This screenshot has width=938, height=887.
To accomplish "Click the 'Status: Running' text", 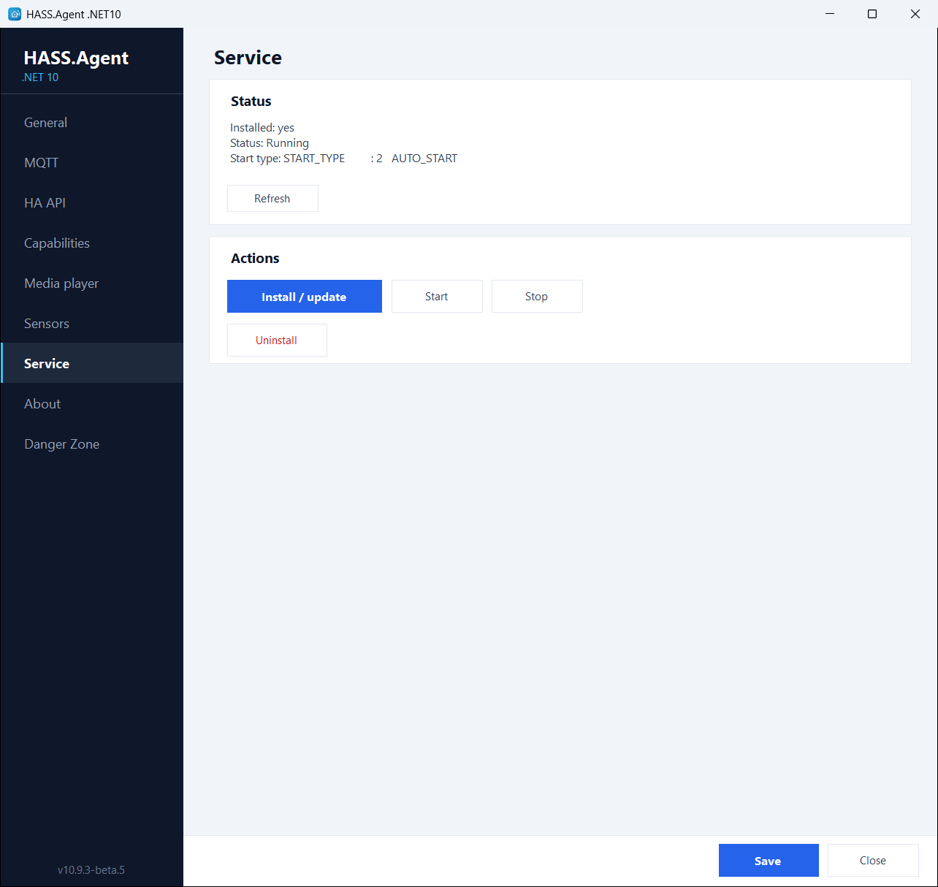I will [270, 143].
